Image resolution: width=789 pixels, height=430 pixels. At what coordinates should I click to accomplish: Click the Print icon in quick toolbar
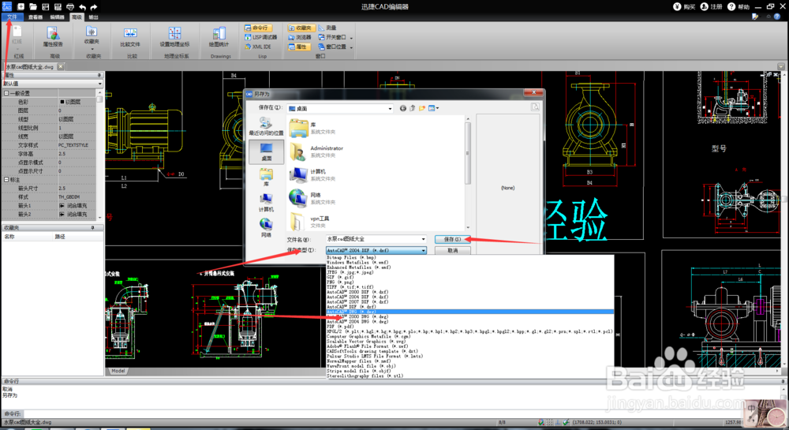[x=70, y=6]
